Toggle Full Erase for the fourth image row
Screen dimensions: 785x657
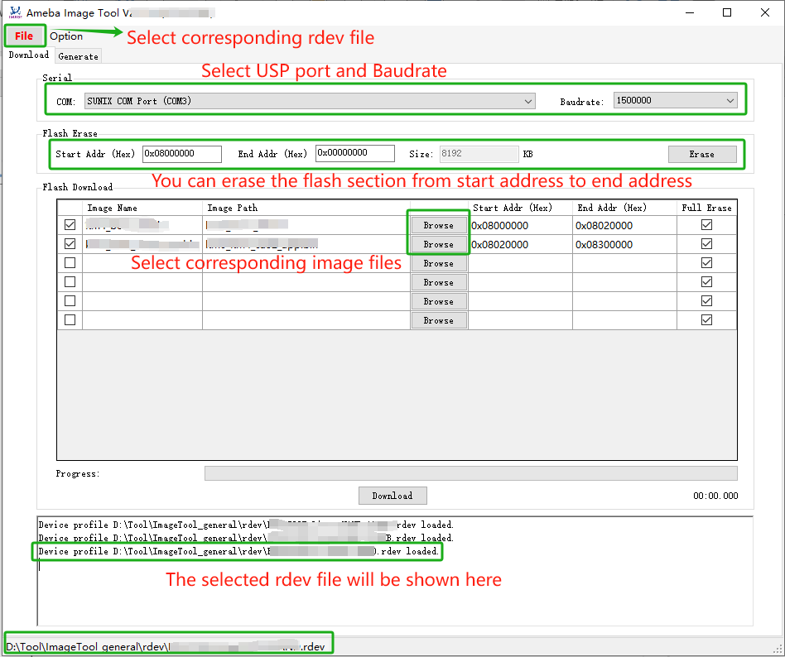click(x=706, y=282)
